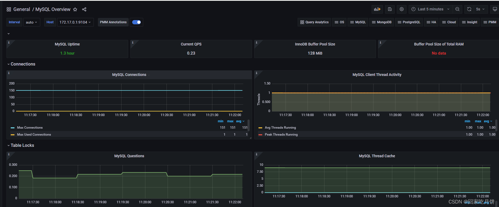This screenshot has width=499, height=207.
Task: Sort Client Thread Activity legend by avg
Action: tap(488, 121)
